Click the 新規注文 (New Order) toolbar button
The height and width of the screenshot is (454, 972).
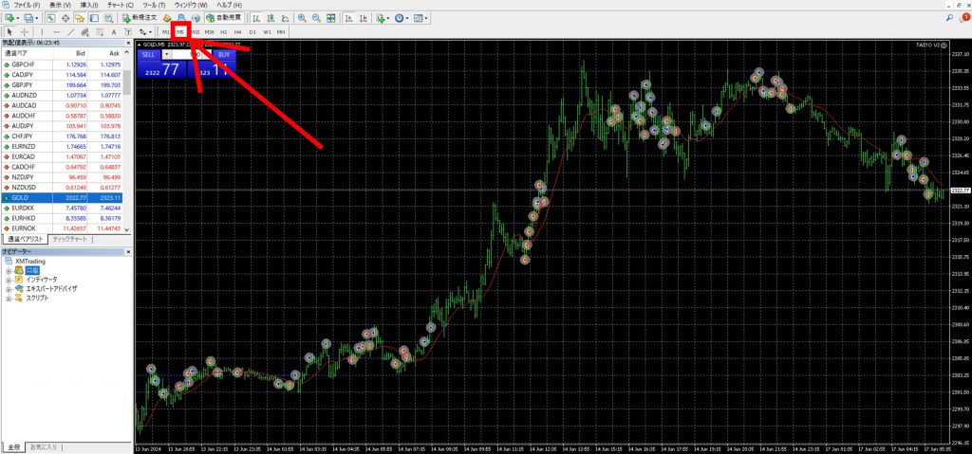pyautogui.click(x=138, y=18)
